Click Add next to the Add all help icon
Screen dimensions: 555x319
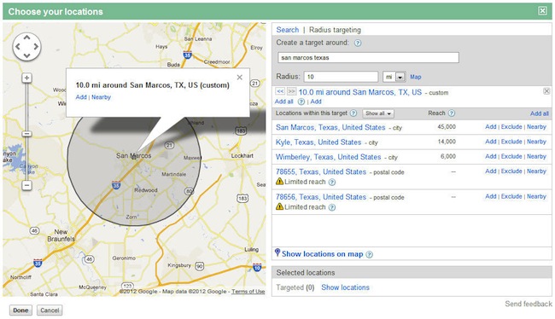click(316, 101)
